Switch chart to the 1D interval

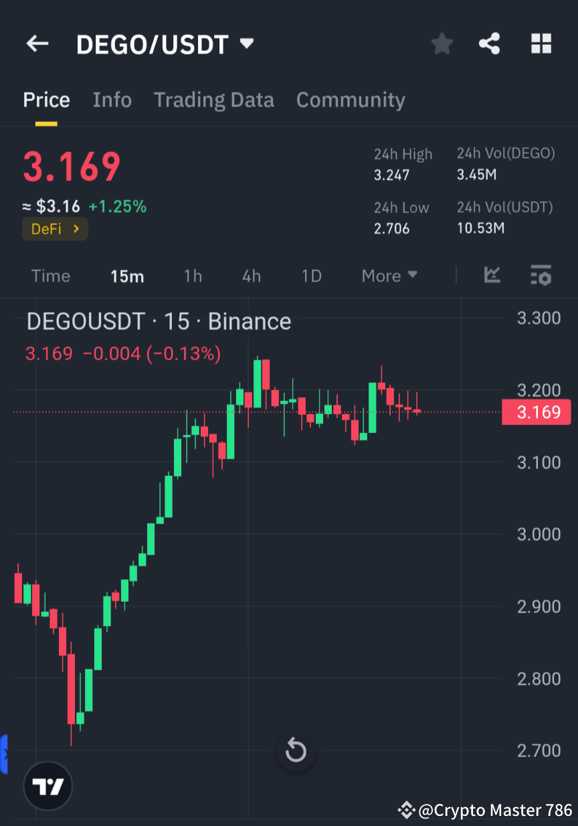(x=311, y=275)
